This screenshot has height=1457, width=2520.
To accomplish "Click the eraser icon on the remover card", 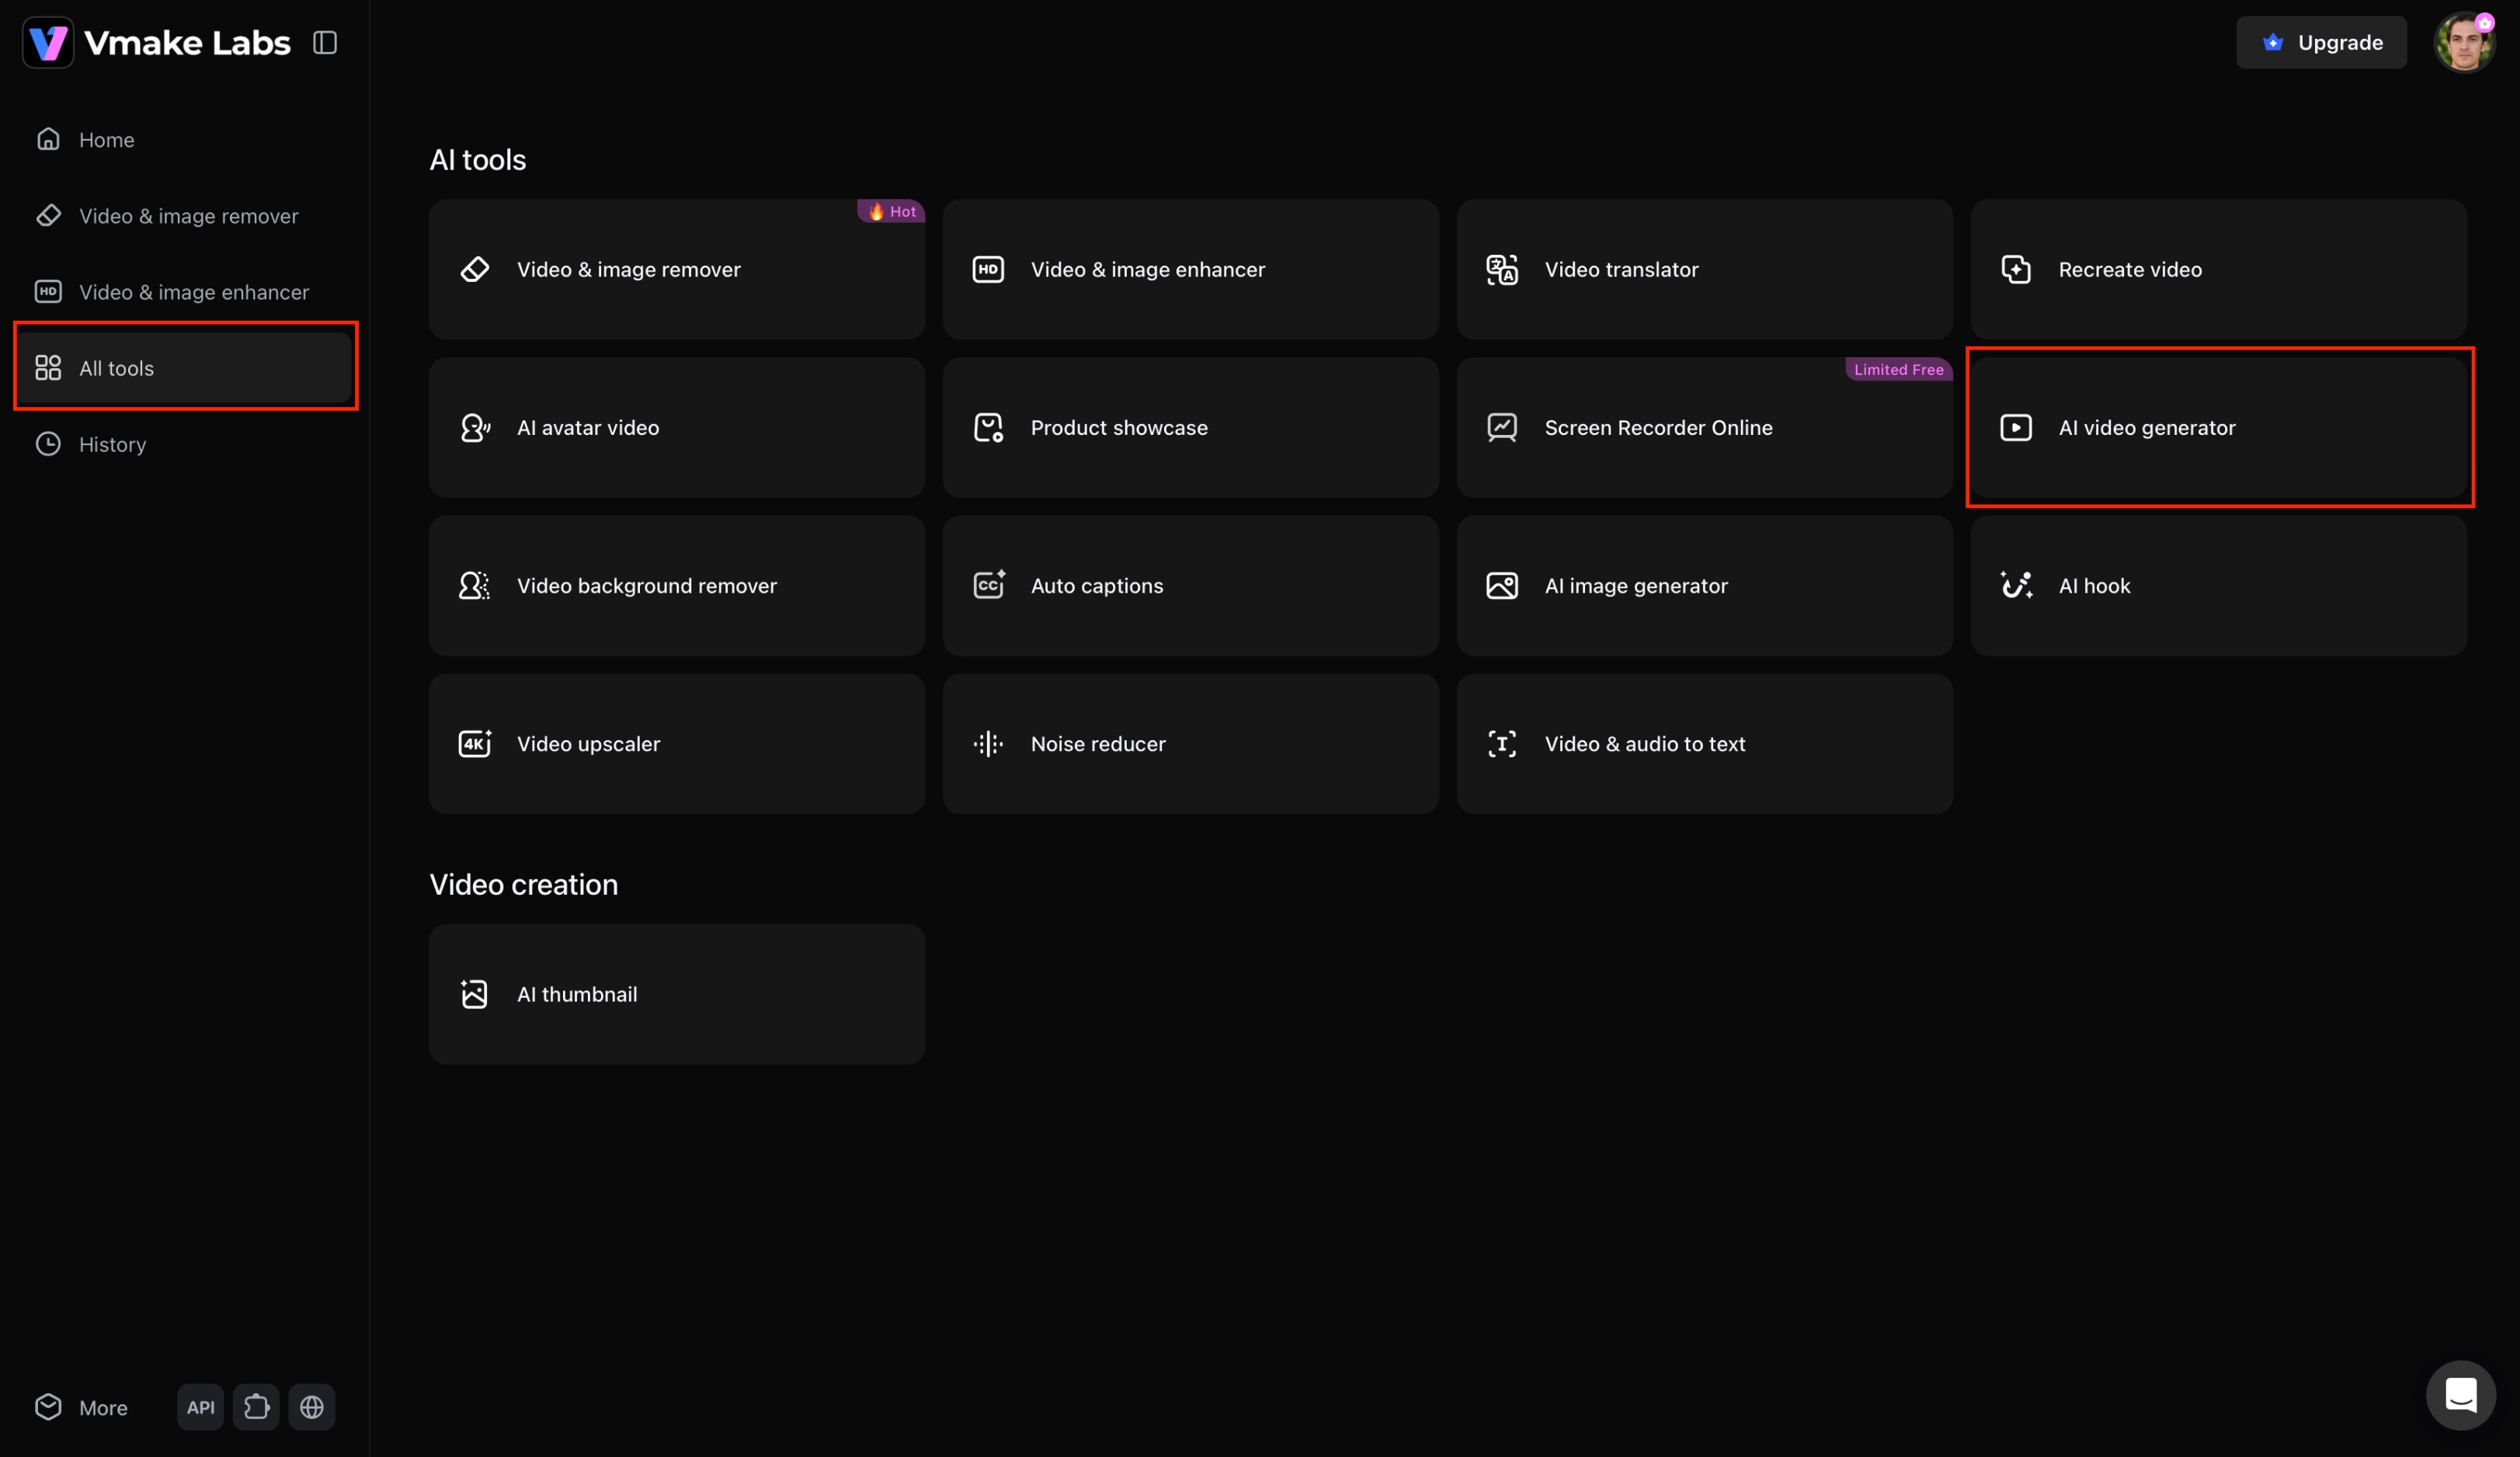I will 474,269.
